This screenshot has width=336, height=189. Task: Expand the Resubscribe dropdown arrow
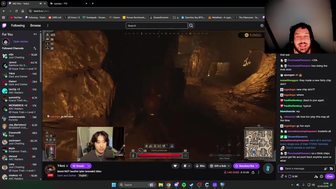(x=256, y=166)
